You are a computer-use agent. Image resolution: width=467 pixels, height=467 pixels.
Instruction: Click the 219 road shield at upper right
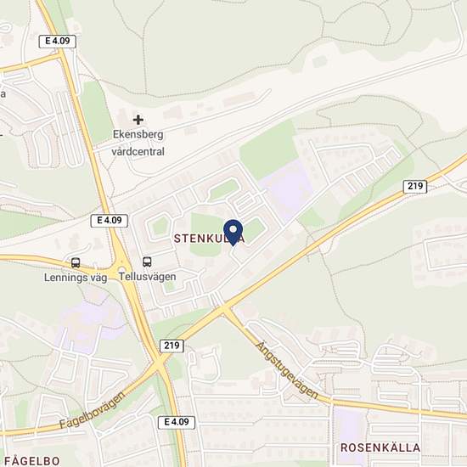415,187
